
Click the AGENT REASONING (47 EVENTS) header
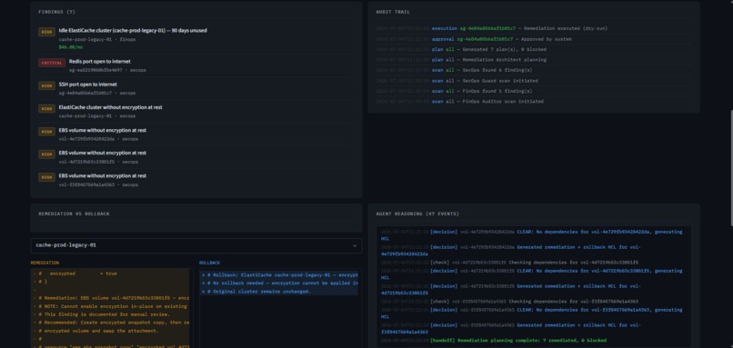(417, 214)
